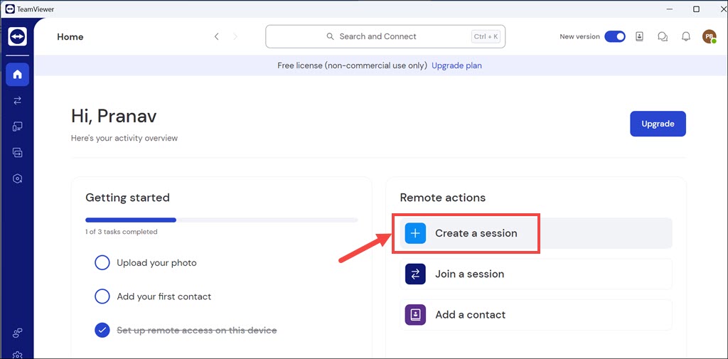Viewport: 728px width, 359px height.
Task: Show notifications via the bell icon
Action: coord(686,37)
